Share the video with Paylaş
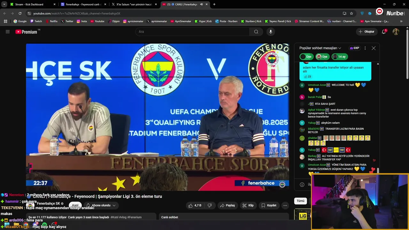 227,205
